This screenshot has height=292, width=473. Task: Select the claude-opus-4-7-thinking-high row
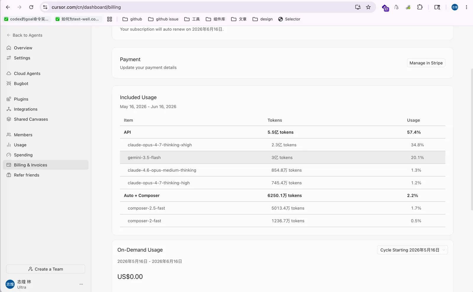pos(283,183)
